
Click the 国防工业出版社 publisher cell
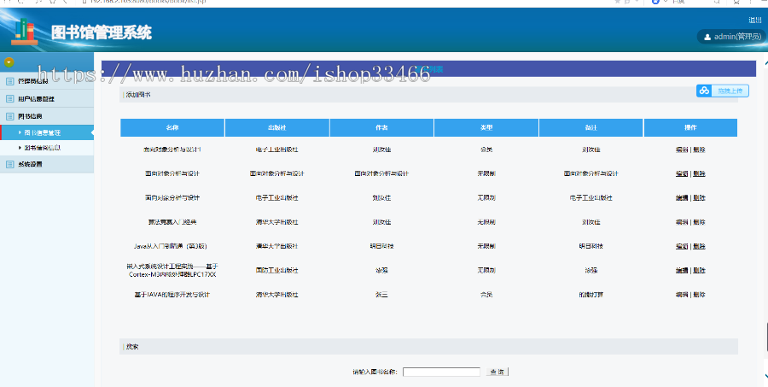point(276,270)
